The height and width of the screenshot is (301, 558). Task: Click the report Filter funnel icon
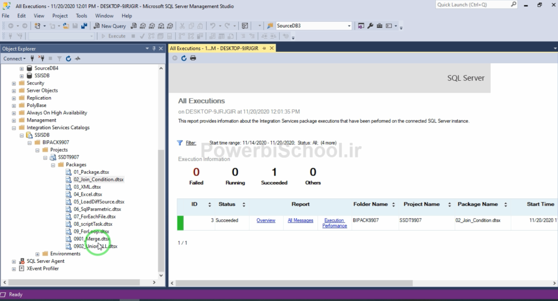(180, 143)
